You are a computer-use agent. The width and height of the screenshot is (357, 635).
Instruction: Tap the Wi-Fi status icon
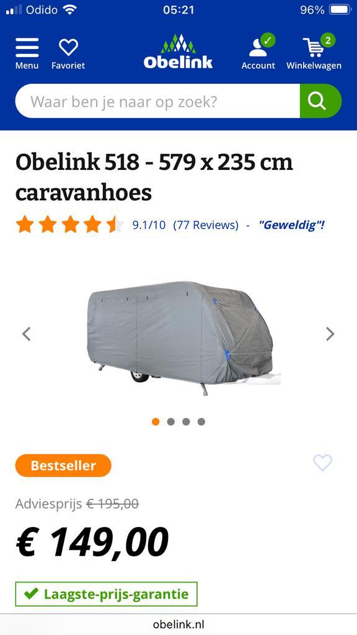pyautogui.click(x=70, y=10)
